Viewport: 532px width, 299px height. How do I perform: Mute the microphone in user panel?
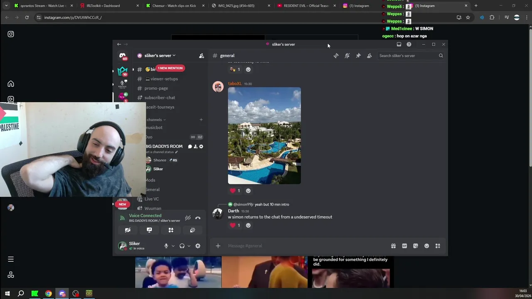click(166, 246)
